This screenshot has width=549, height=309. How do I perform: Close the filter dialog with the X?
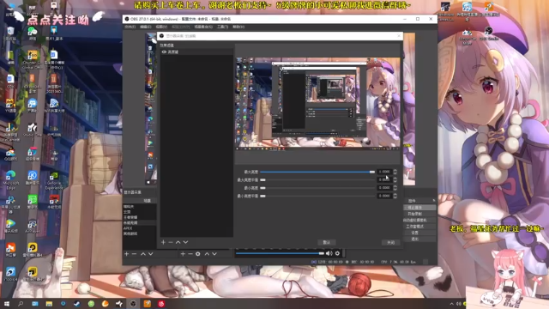point(399,36)
